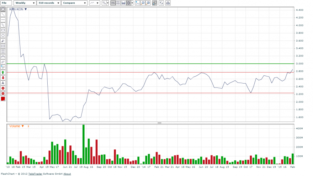313x176 pixels.
Task: Click the tallest green volume bar near 400M
Action: (84, 144)
